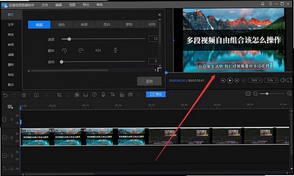
Task: Mute picture-in-picture track 1 audio
Action: click(17, 141)
